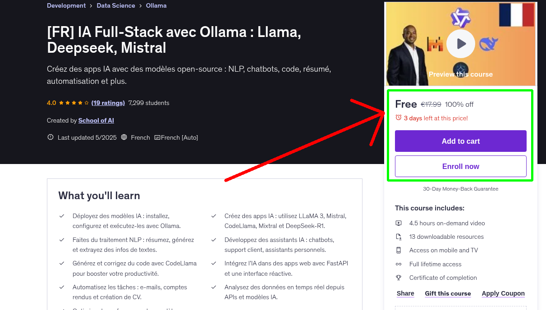The width and height of the screenshot is (546, 310).
Task: Click the on-demand video icon
Action: (x=399, y=223)
